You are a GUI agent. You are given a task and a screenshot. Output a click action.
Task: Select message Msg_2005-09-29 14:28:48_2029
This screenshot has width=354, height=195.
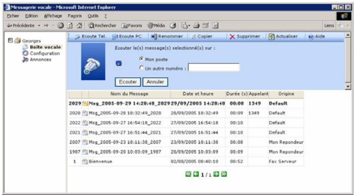(129, 104)
